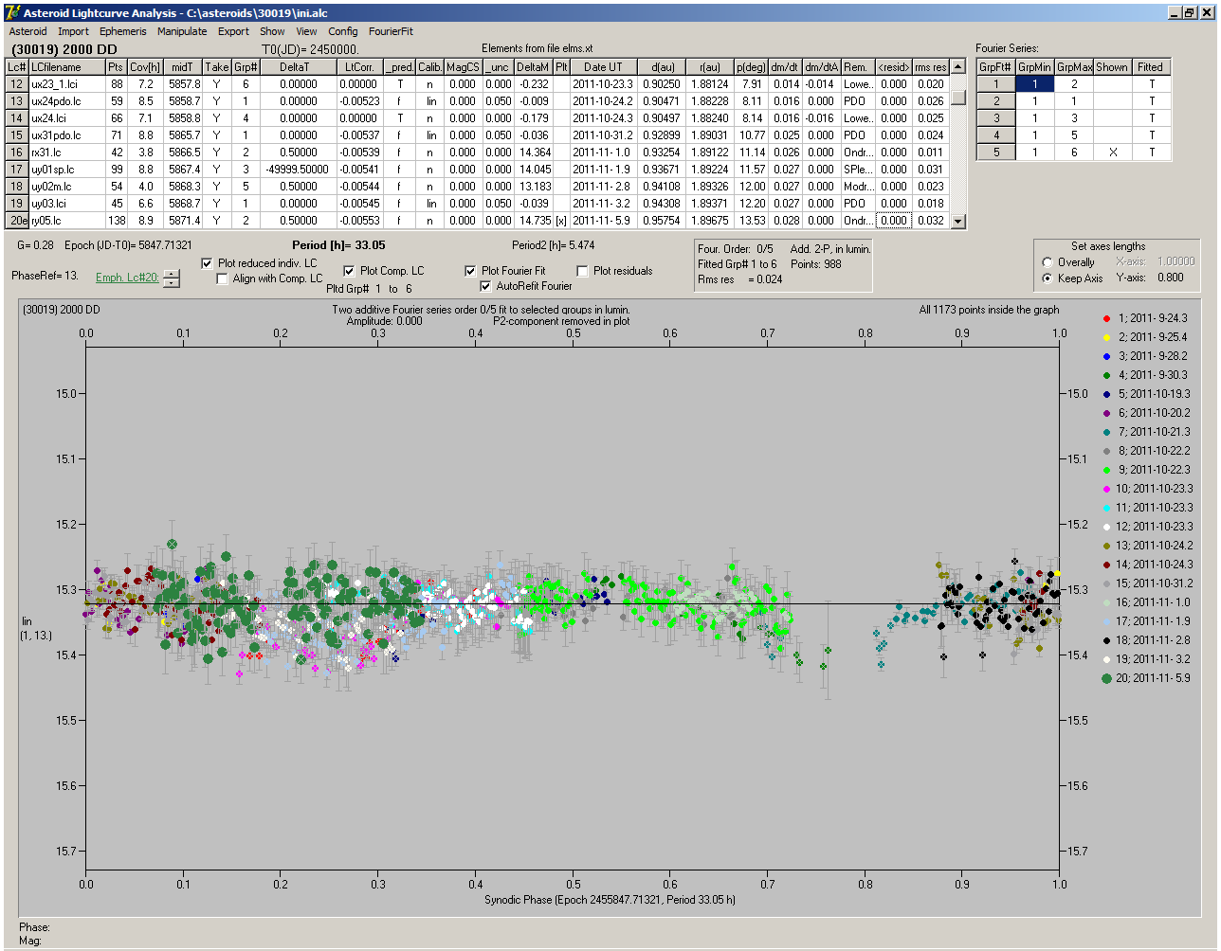This screenshot has width=1221, height=951.
Task: Click the Date UT column header
Action: point(603,67)
